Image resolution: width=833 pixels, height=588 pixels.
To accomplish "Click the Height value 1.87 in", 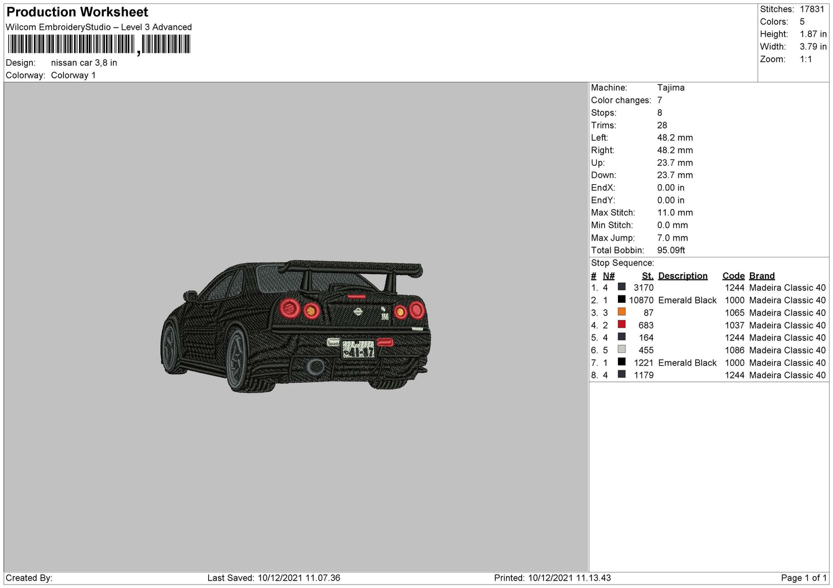I will [813, 35].
